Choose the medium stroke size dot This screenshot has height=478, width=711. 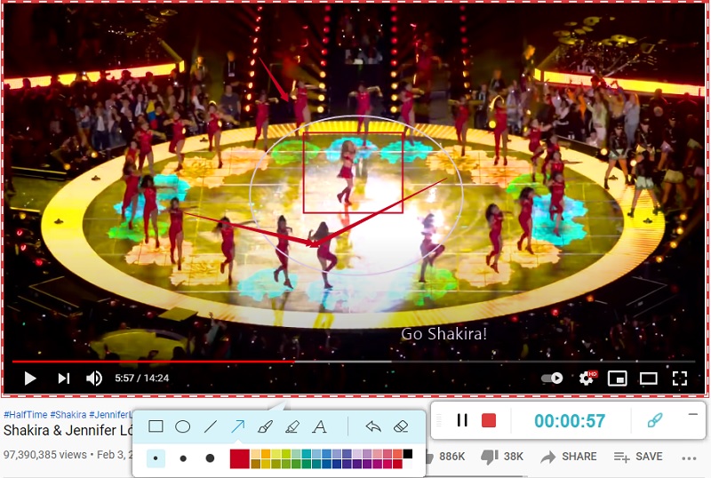click(x=183, y=458)
